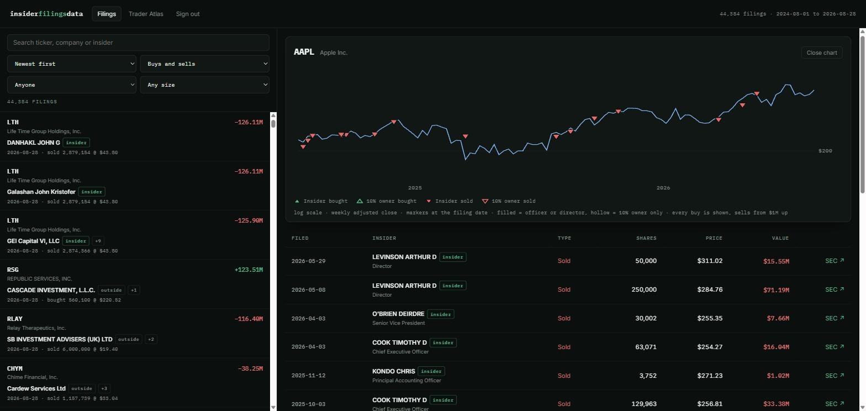Click the SHARES column header
Image resolution: width=866 pixels, height=411 pixels.
coord(646,238)
